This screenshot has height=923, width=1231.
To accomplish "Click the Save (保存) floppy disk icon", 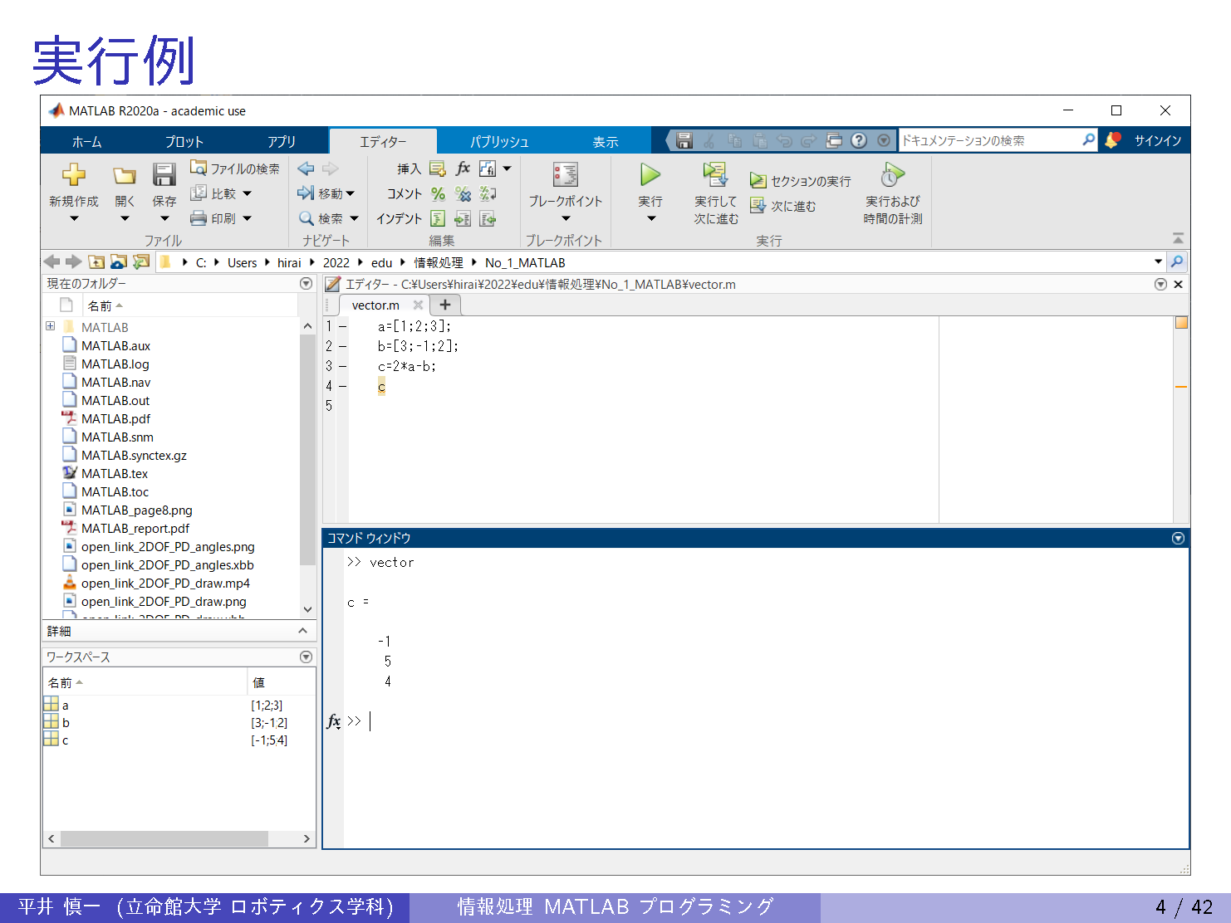I will [x=164, y=175].
